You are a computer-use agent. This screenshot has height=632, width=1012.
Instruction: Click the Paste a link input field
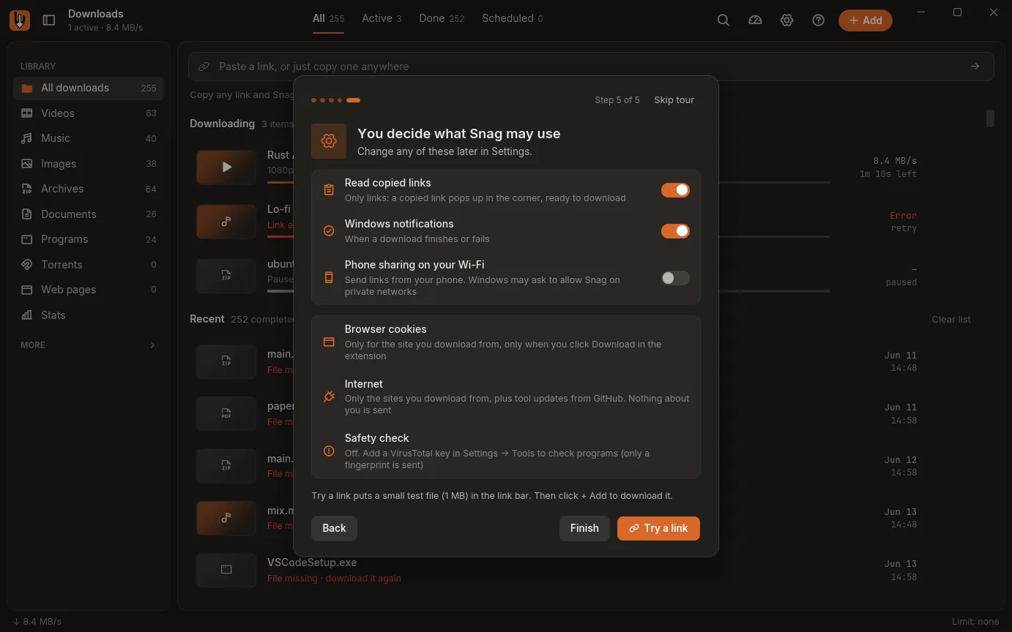pyautogui.click(x=591, y=67)
